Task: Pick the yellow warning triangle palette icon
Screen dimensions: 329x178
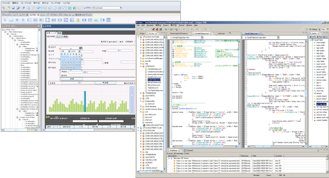Action: (x=78, y=20)
